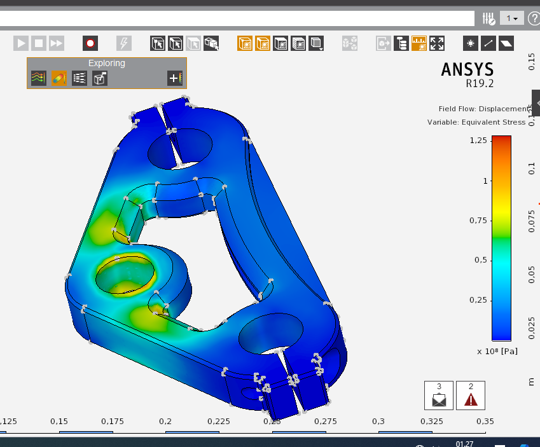Open the add legend plus control in Exploring panel
Image resolution: width=540 pixels, height=447 pixels.
(174, 78)
